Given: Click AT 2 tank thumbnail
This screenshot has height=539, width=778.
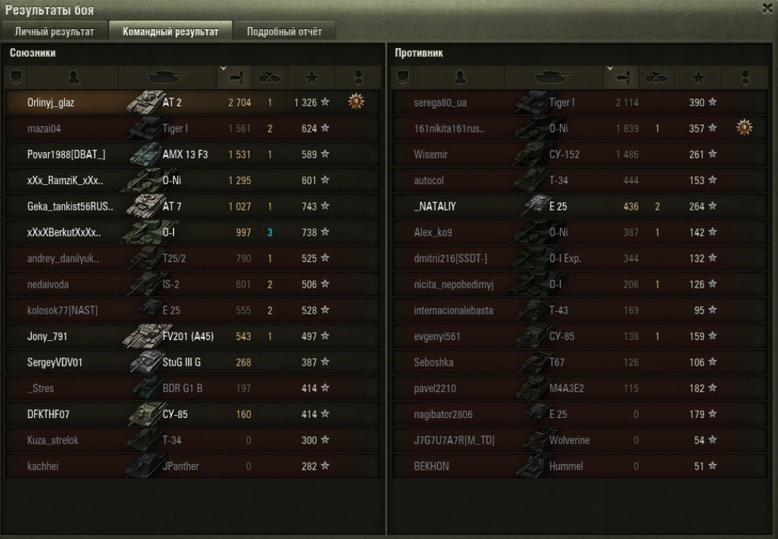Looking at the screenshot, I should [x=144, y=102].
